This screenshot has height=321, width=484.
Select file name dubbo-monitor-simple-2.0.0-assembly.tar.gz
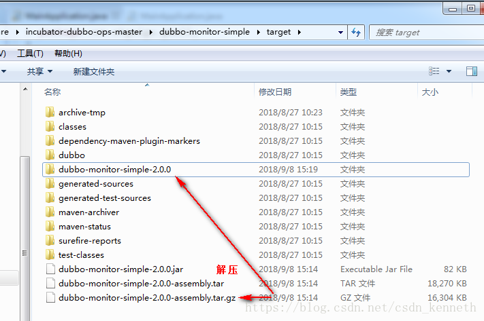(147, 298)
